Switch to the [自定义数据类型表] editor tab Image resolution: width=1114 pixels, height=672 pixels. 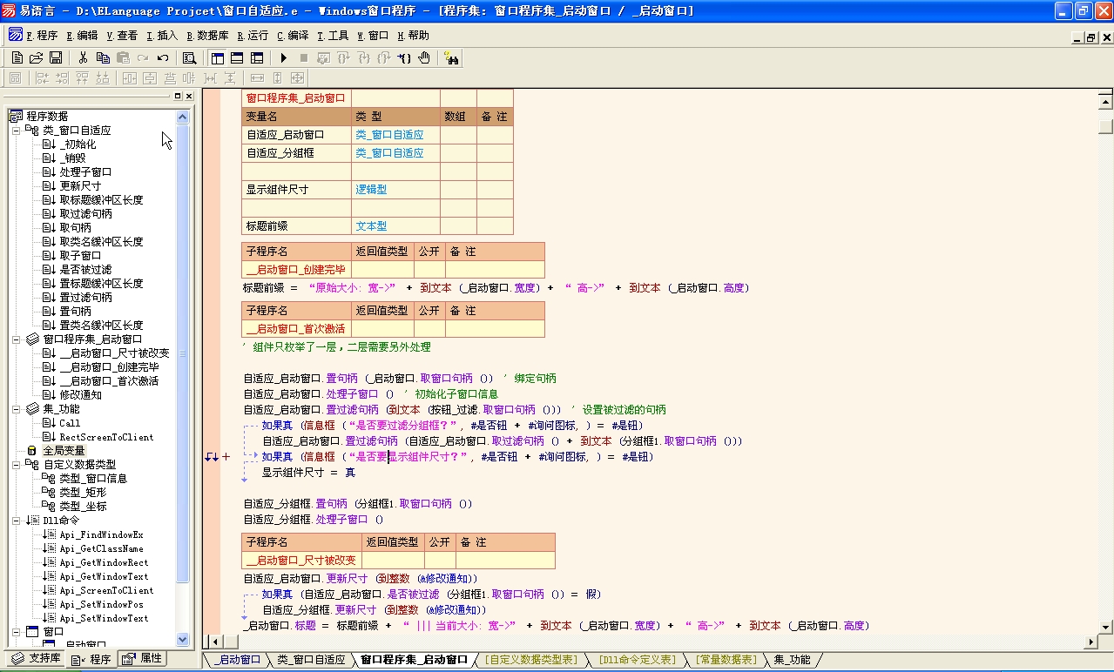[x=530, y=660]
